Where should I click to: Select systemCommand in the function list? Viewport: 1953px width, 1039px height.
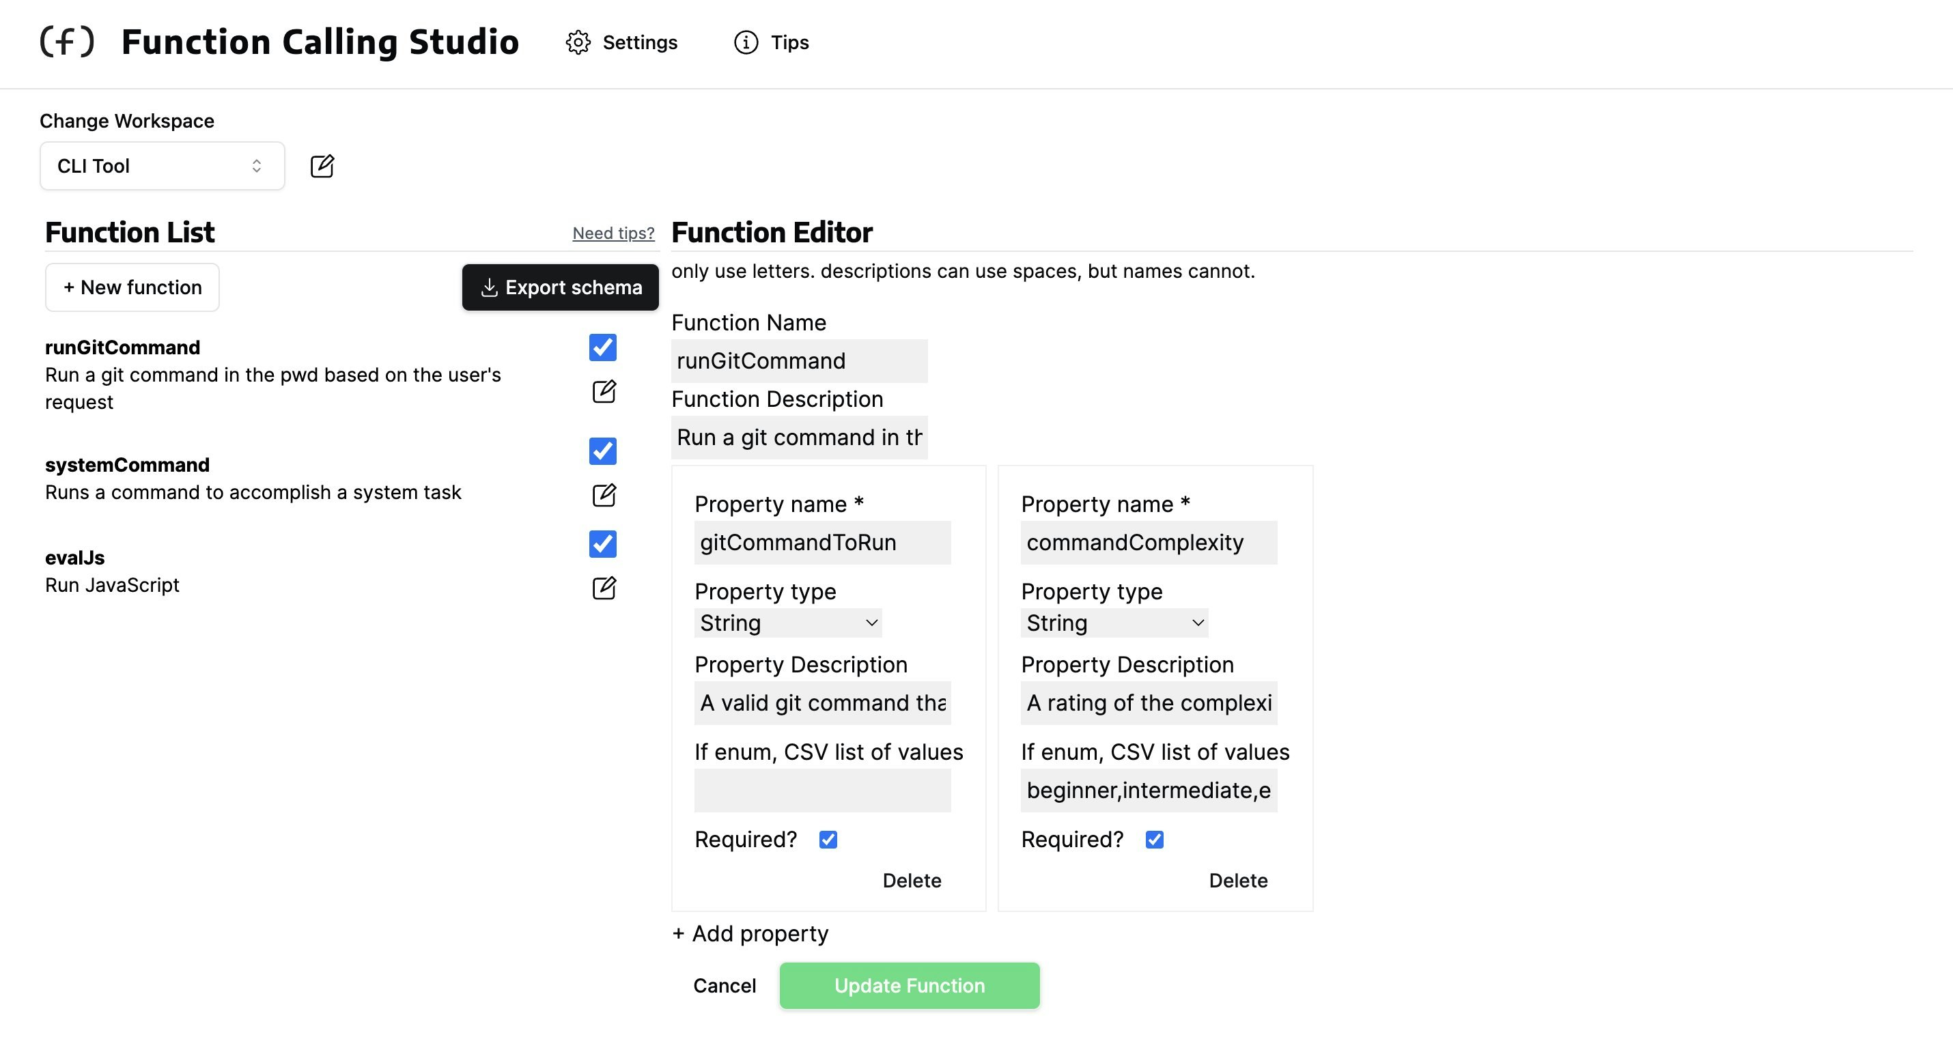128,465
